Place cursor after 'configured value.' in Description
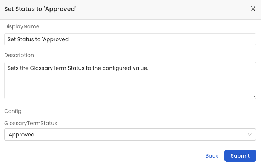The height and width of the screenshot is (167, 261). click(149, 68)
